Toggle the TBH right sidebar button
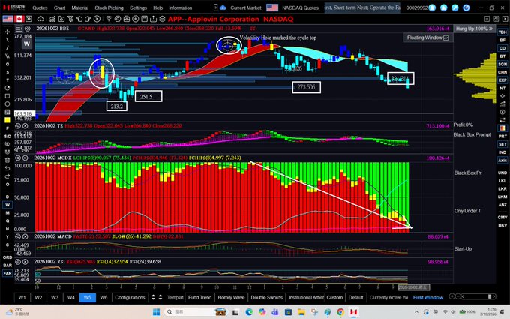Image resolution: width=510 pixels, height=319 pixels. (x=502, y=32)
